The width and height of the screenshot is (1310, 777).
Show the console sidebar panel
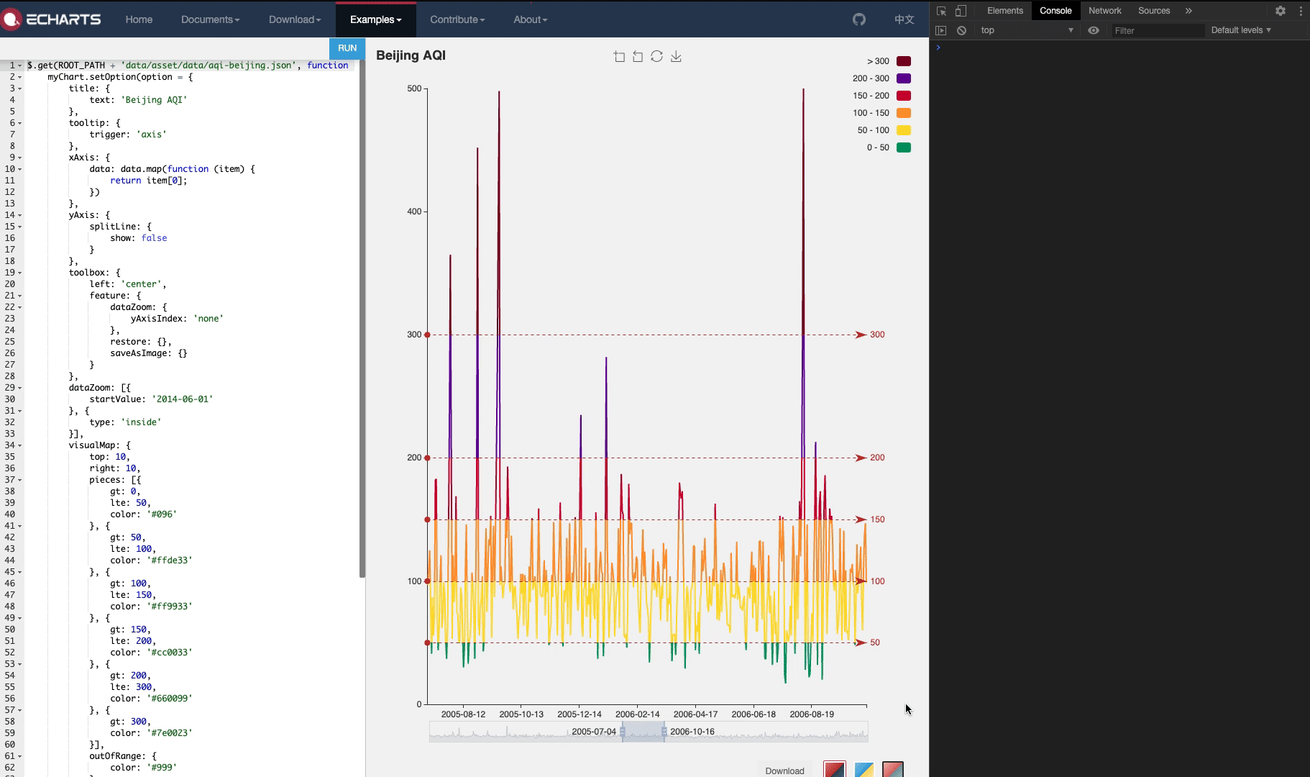point(940,30)
